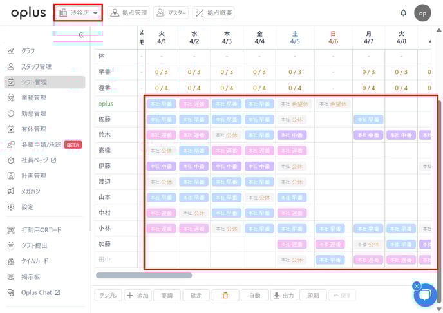Collapse the sidebar with double chevron
The width and height of the screenshot is (443, 313).
pos(81,35)
